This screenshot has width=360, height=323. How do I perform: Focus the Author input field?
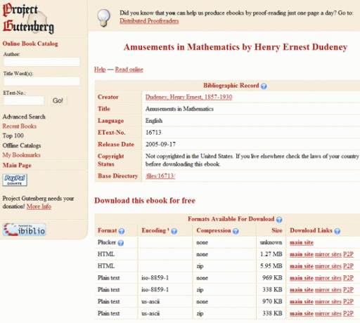(41, 62)
